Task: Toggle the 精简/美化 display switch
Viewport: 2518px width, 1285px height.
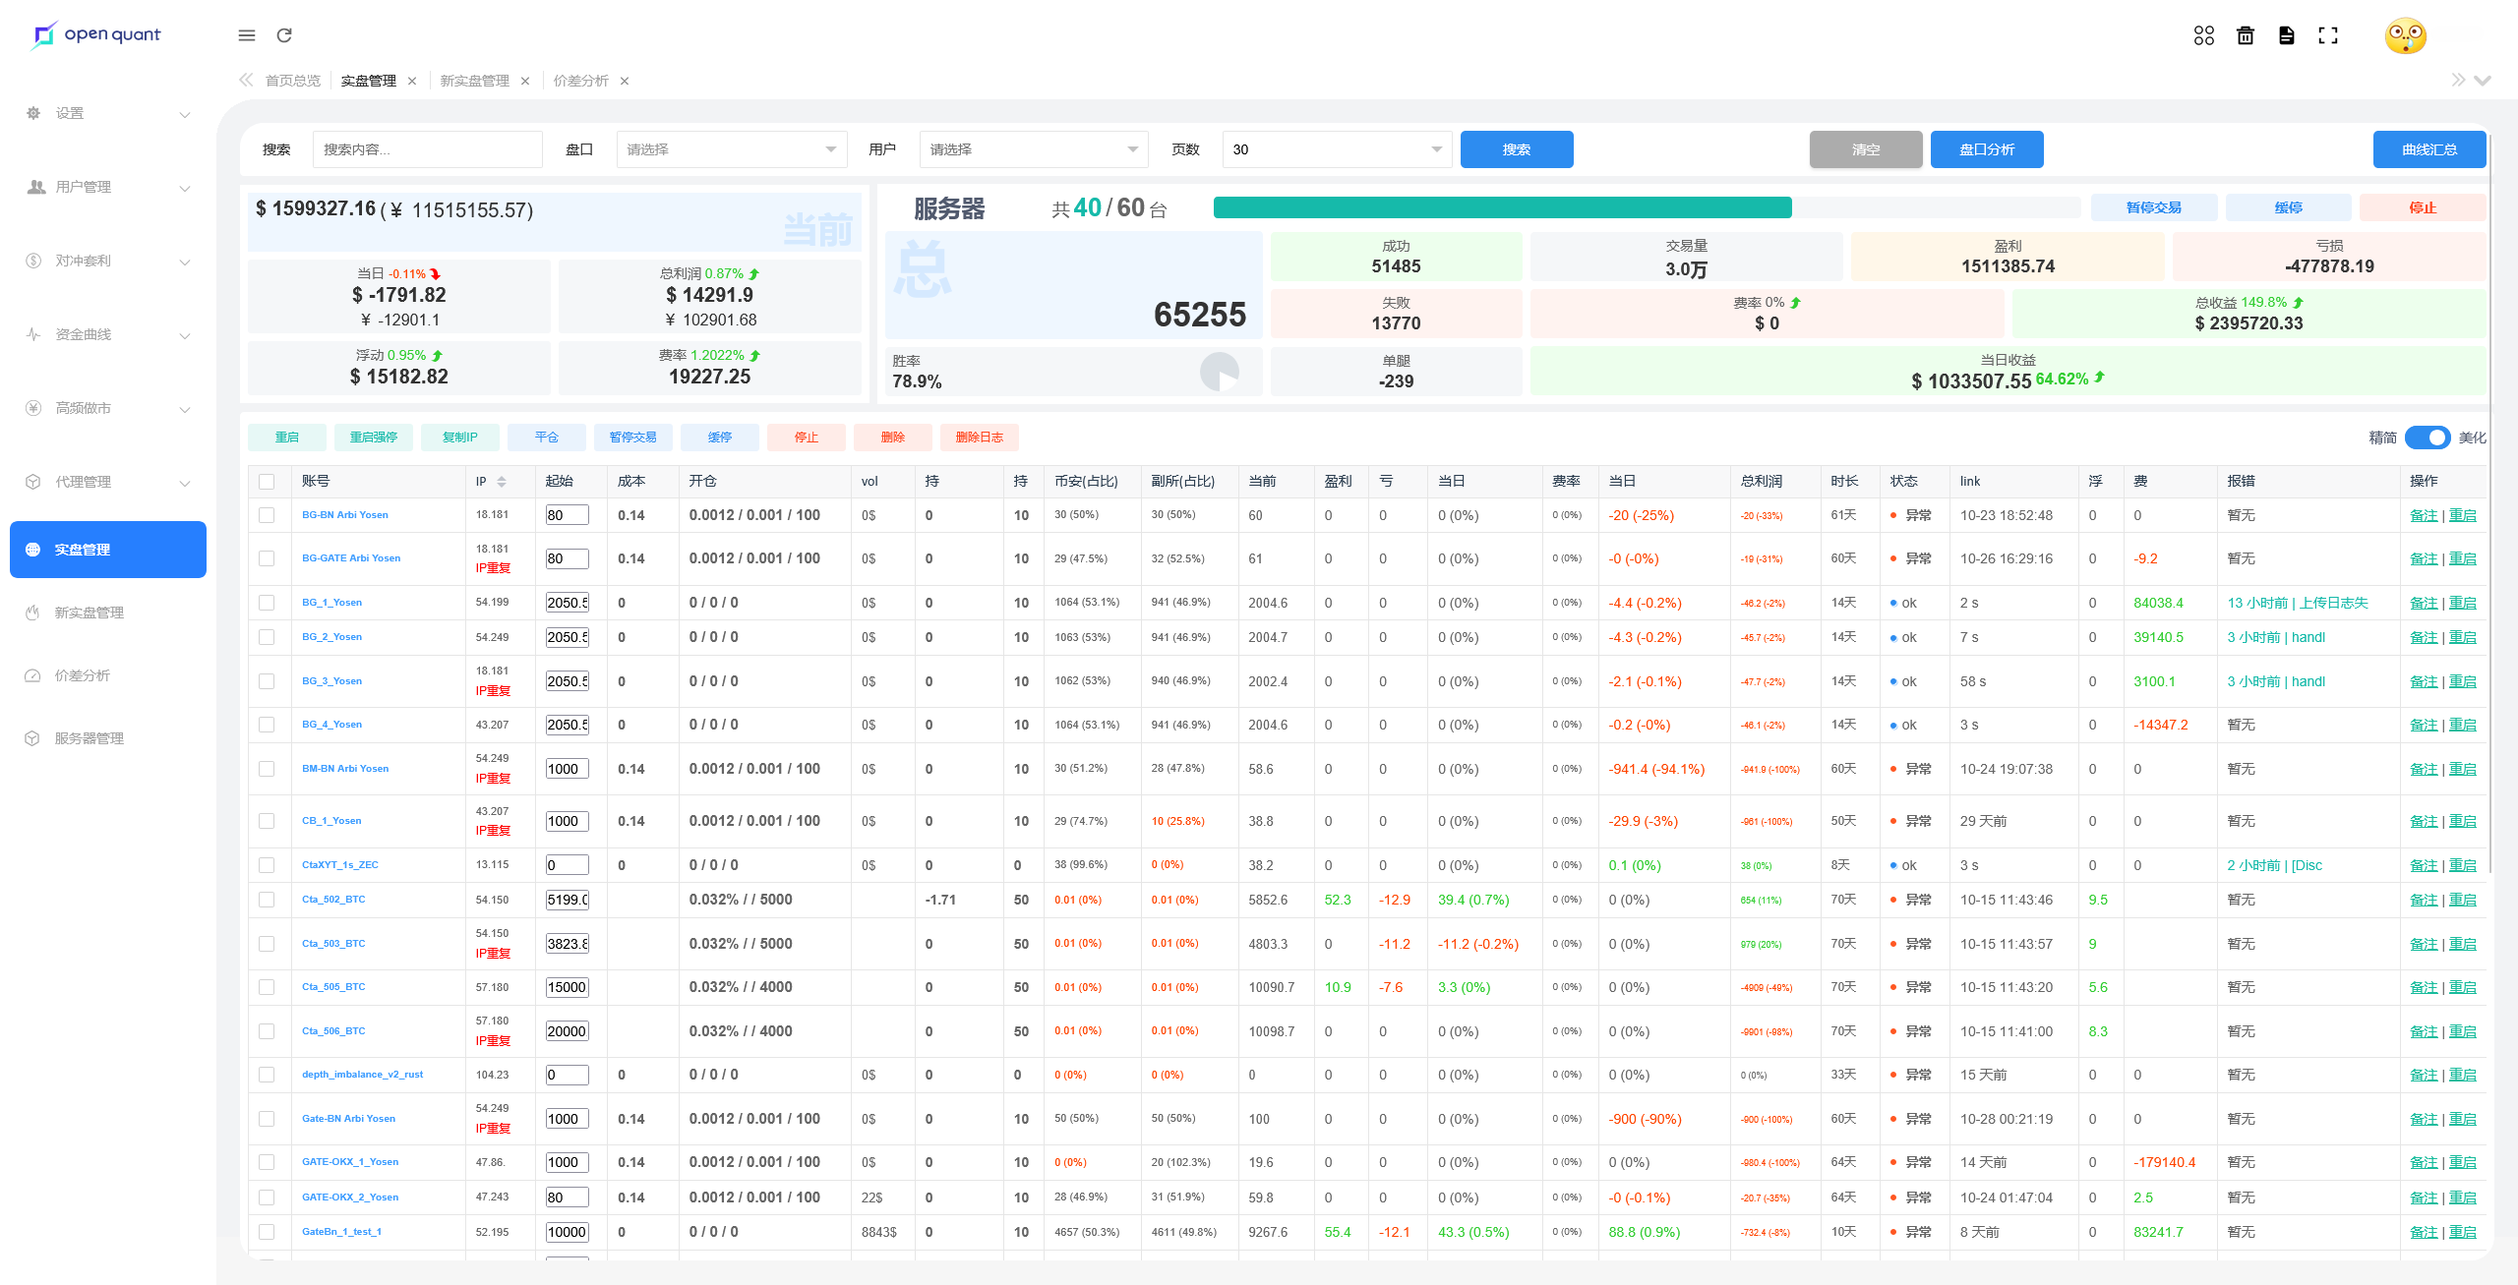Action: pos(2427,438)
